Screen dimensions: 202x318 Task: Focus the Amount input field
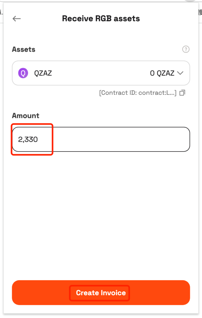point(101,139)
